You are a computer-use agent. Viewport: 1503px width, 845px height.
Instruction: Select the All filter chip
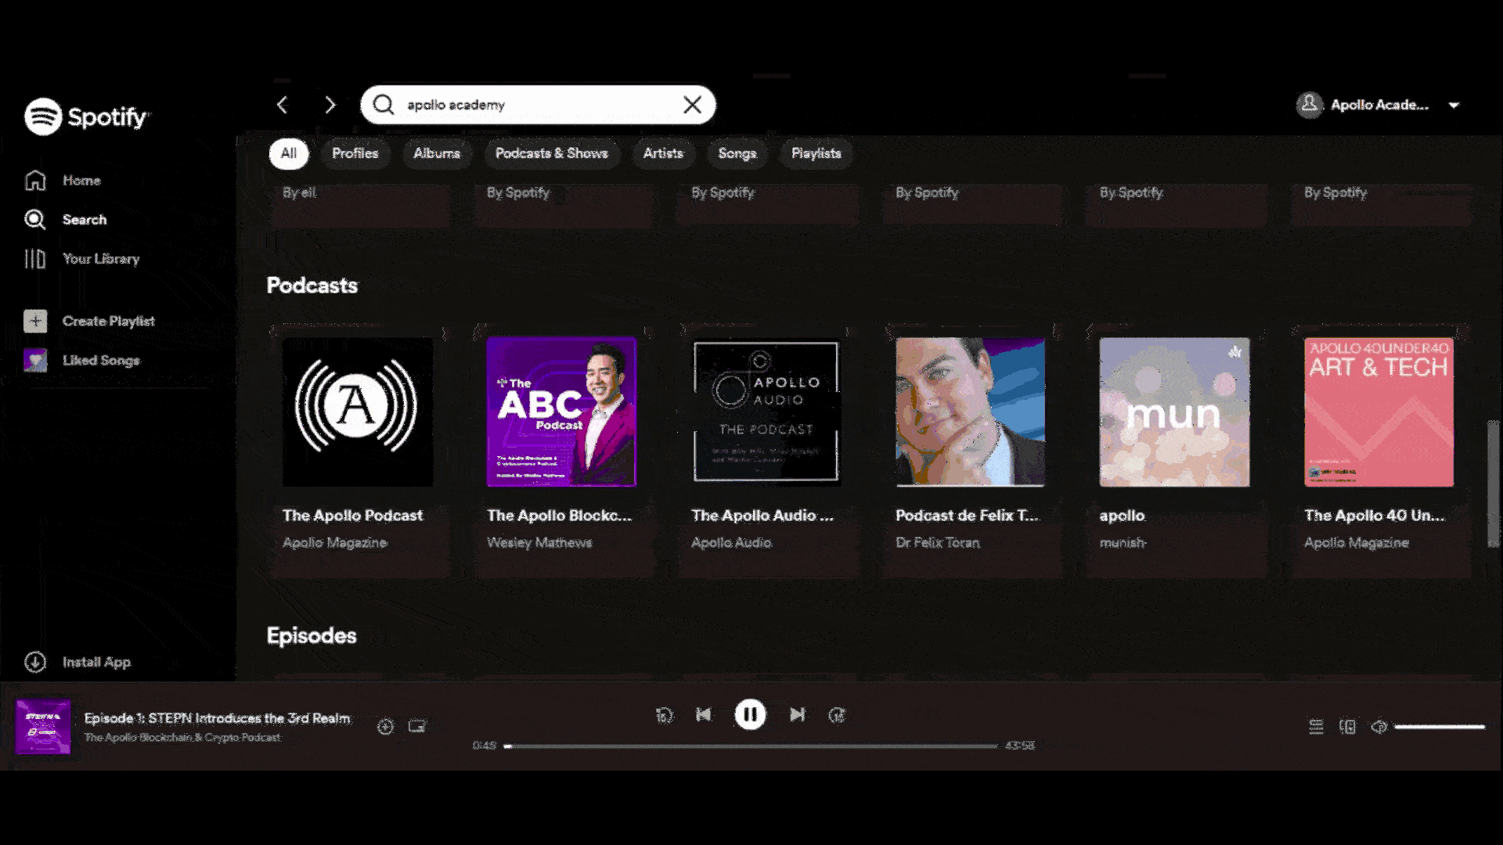[x=289, y=153]
